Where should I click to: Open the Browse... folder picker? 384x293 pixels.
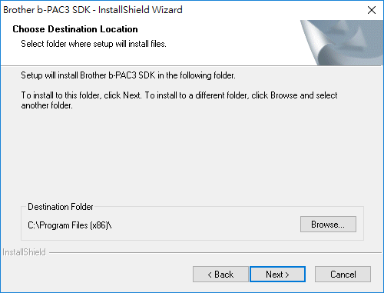(x=328, y=225)
